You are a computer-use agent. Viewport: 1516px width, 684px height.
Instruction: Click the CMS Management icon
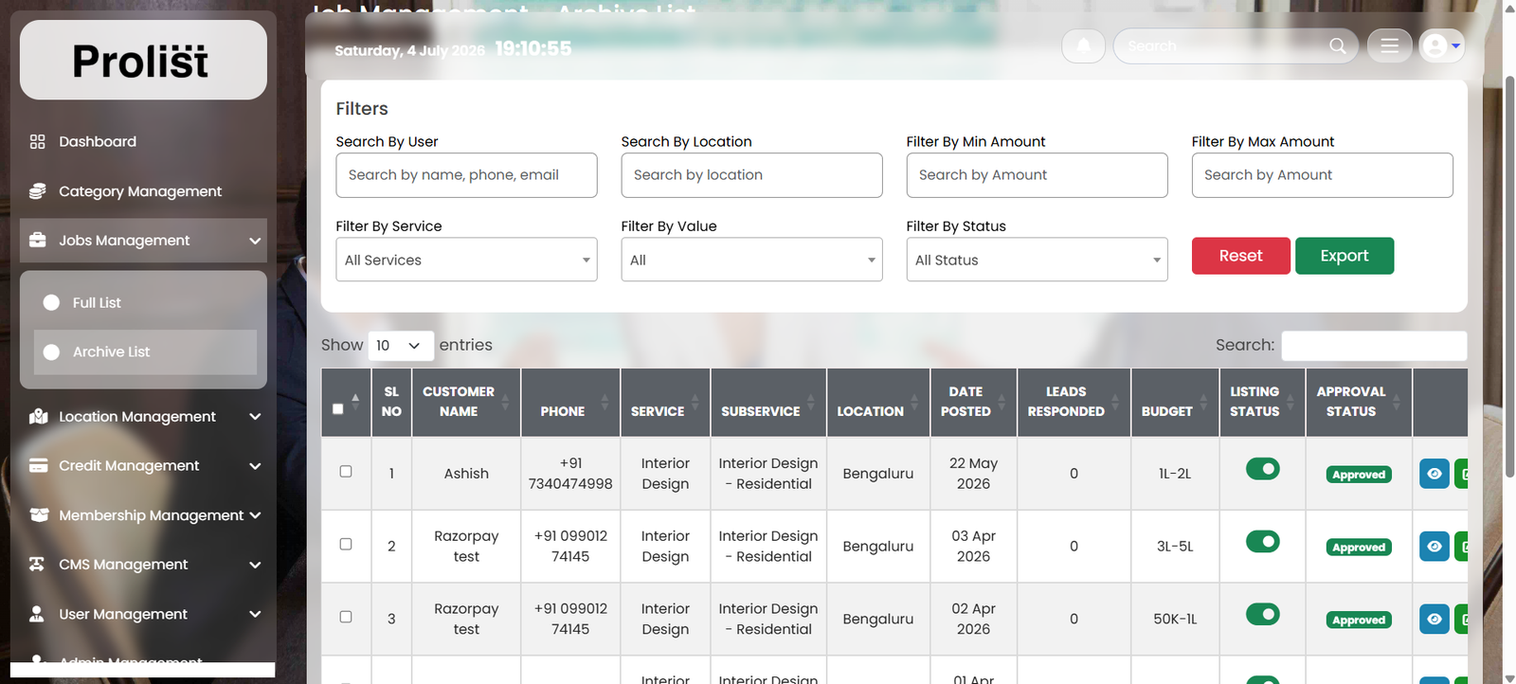pos(37,564)
